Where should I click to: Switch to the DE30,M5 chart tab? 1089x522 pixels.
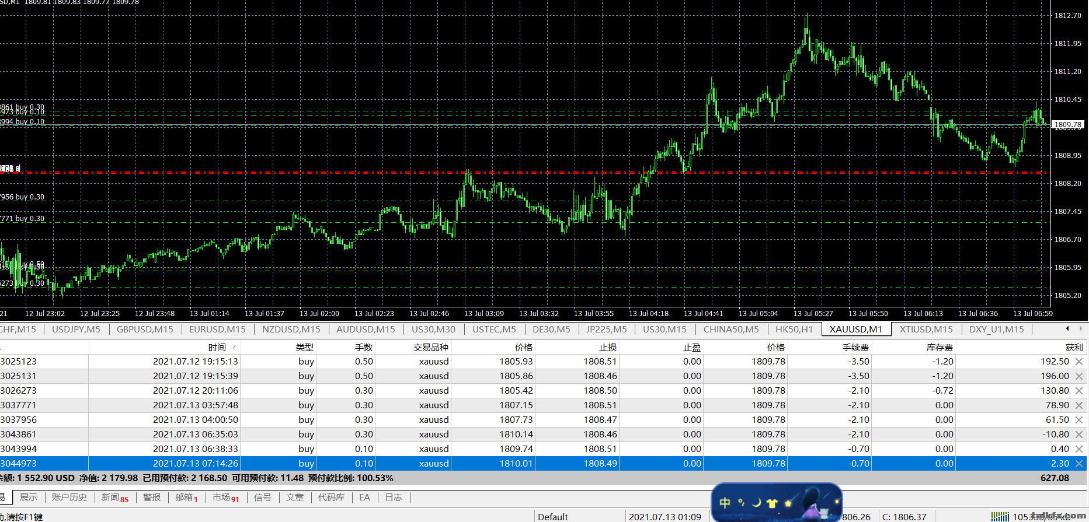pos(551,330)
